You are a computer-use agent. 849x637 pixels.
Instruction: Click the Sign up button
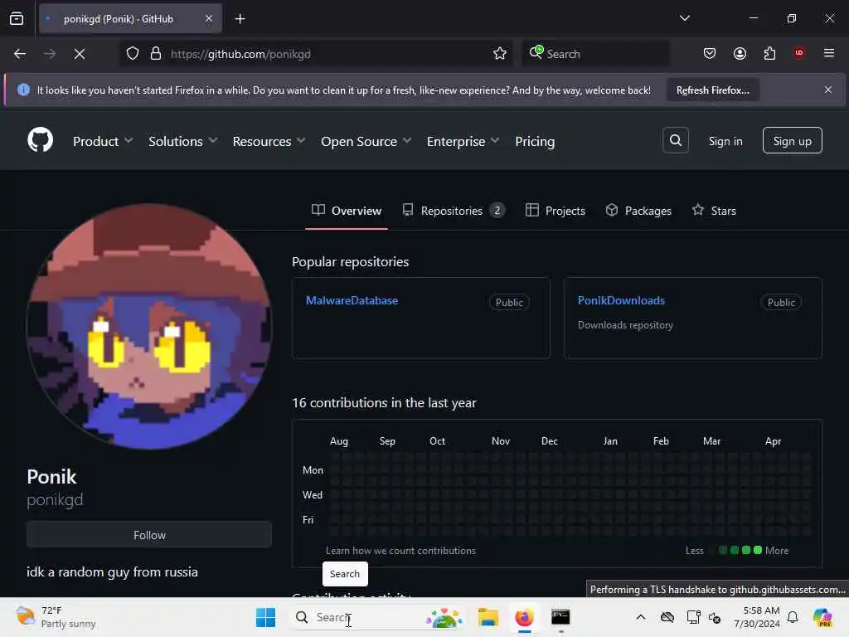coord(792,141)
